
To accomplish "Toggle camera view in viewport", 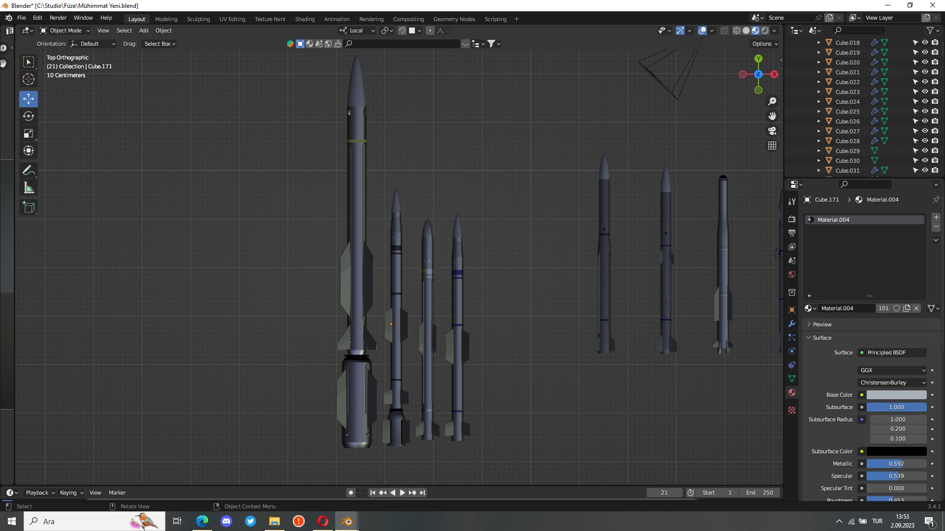I will pos(772,131).
